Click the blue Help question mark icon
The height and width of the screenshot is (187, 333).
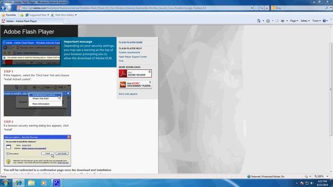324,21
